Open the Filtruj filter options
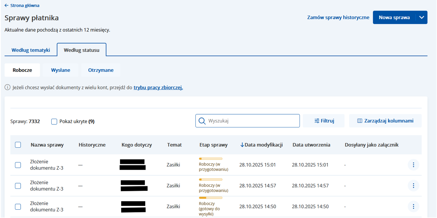 pyautogui.click(x=324, y=121)
